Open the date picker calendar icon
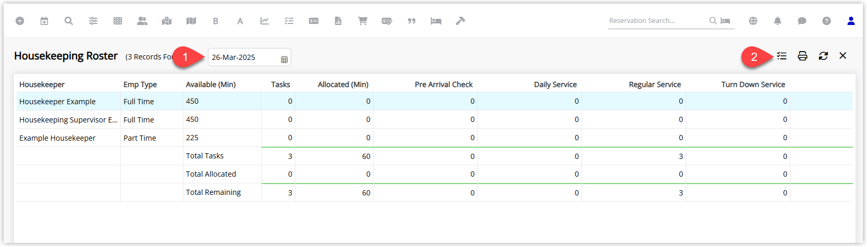This screenshot has width=867, height=247. pyautogui.click(x=284, y=59)
